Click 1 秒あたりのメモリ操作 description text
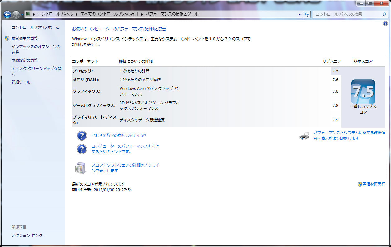 click(140, 80)
